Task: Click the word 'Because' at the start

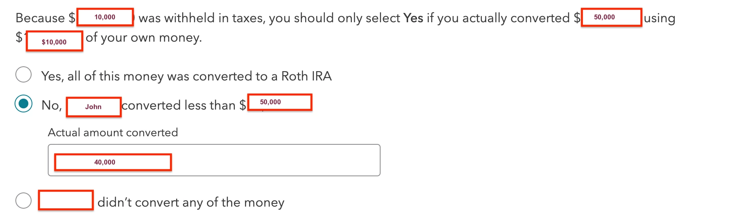Action: pos(40,18)
